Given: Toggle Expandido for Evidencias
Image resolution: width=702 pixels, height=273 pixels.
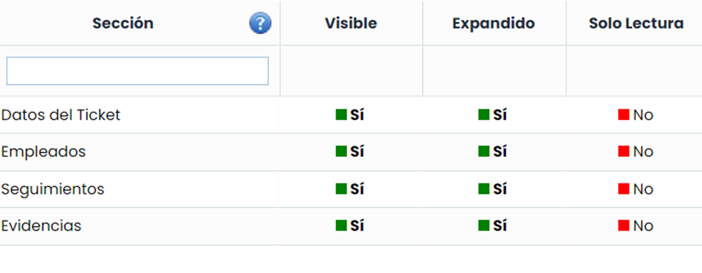Looking at the screenshot, I should tap(493, 226).
